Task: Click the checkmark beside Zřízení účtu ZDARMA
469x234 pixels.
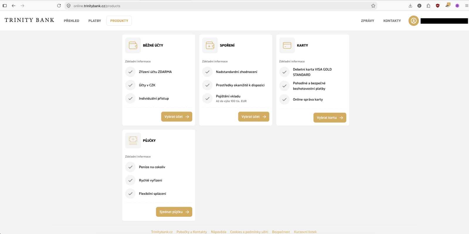Action: 130,72
